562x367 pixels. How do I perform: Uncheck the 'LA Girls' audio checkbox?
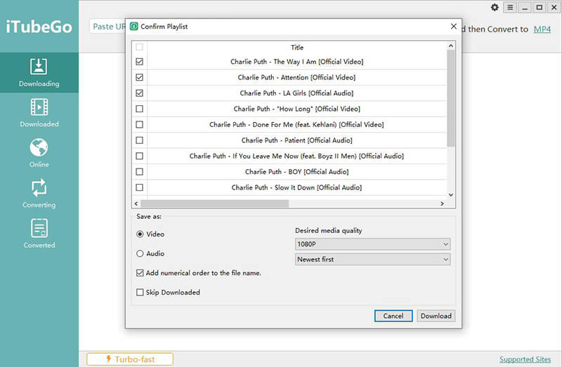(139, 93)
